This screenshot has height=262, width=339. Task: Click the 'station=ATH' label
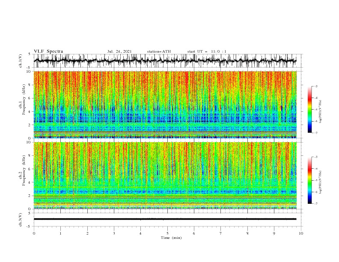point(159,51)
